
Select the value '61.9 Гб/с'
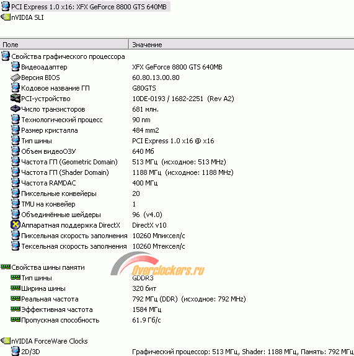point(146,320)
